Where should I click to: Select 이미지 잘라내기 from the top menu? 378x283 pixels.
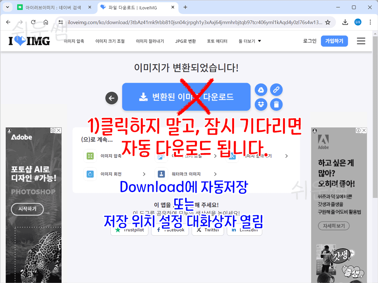[x=150, y=40]
